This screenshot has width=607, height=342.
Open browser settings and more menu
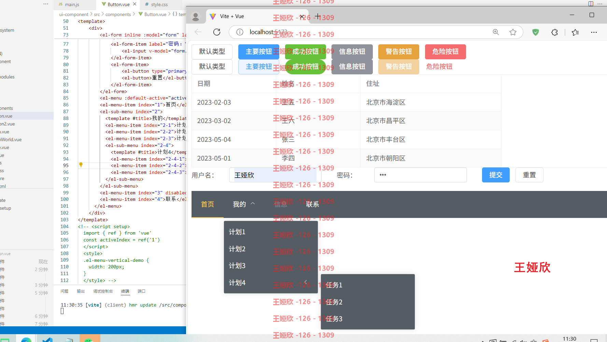pos(594,32)
